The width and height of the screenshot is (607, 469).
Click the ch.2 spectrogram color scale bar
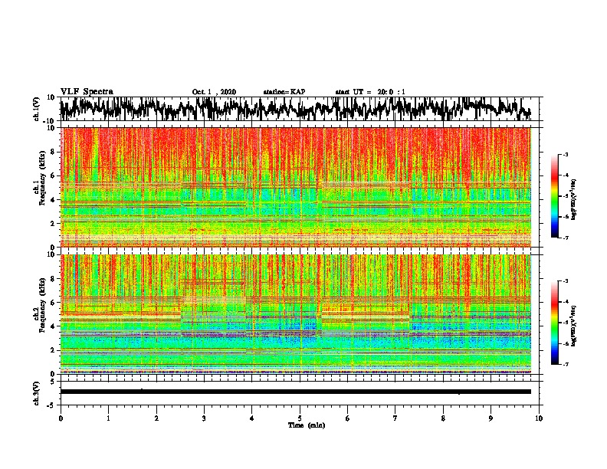point(554,323)
